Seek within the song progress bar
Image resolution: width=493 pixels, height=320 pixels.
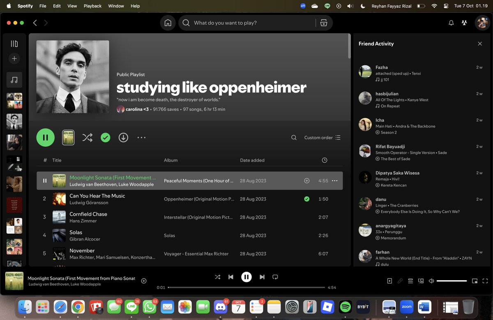coord(246,288)
